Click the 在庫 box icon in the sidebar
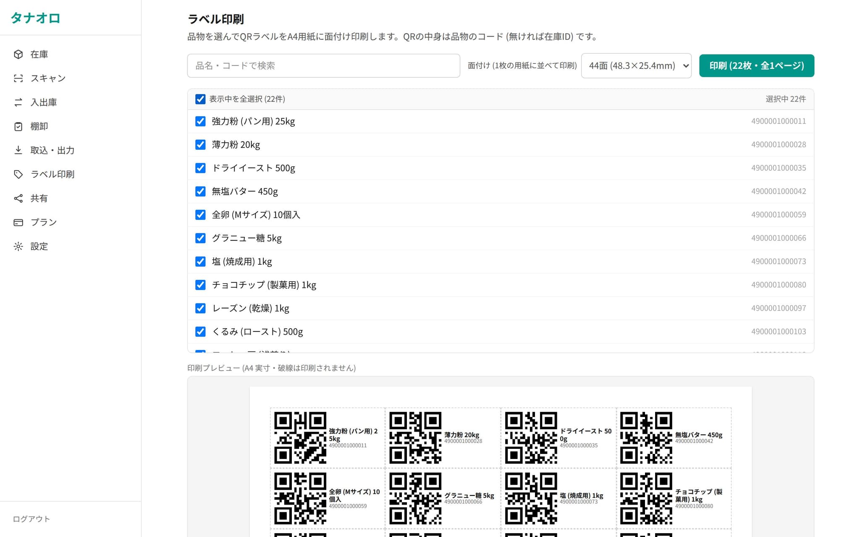 pyautogui.click(x=18, y=55)
